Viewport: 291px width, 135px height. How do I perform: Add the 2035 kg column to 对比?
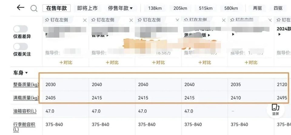pos(251,62)
